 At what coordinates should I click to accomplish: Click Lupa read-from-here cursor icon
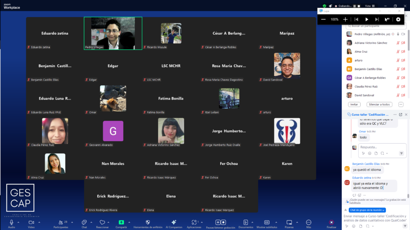click(387, 19)
